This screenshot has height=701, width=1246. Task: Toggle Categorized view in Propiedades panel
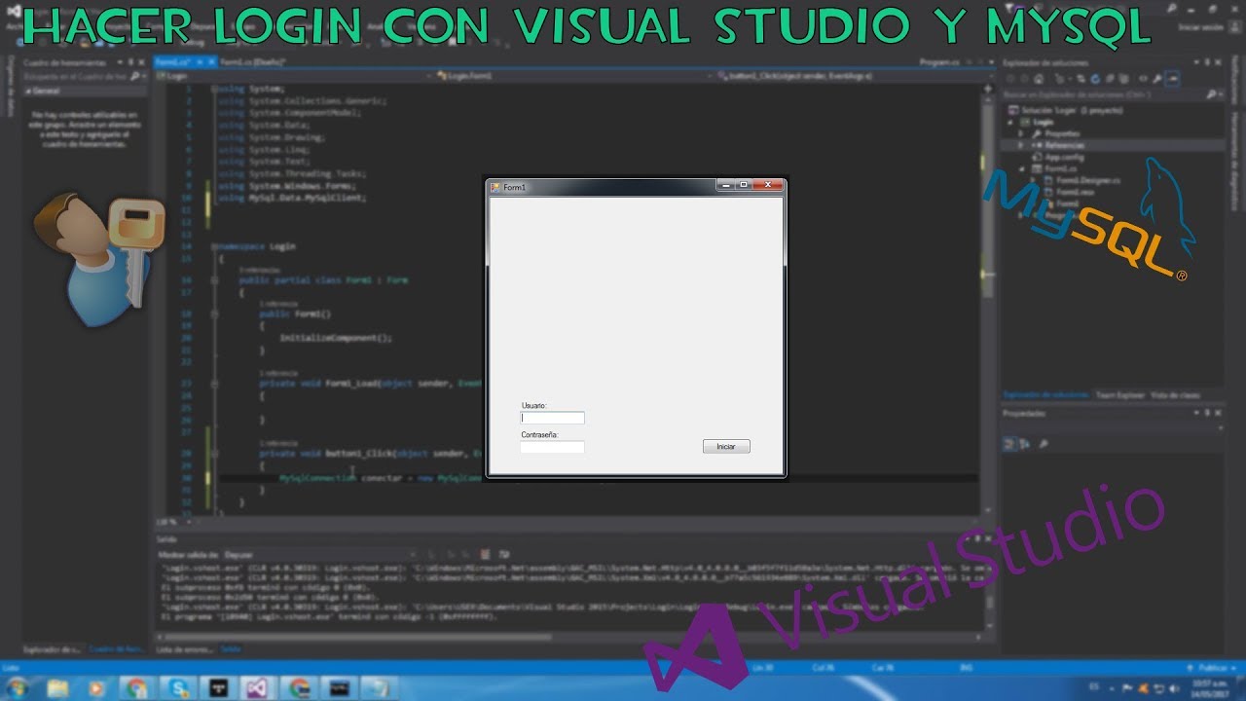1010,444
